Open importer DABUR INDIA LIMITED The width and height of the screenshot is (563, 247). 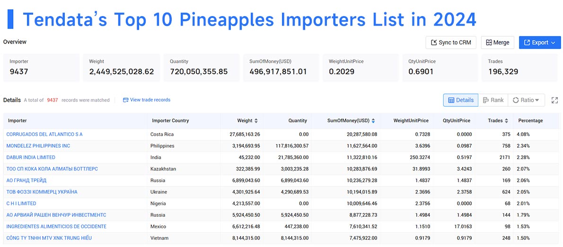click(31, 157)
